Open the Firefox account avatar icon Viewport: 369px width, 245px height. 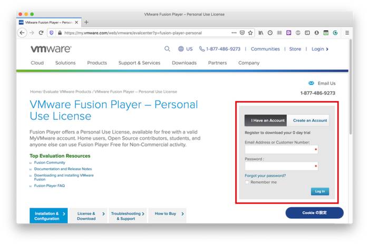coord(316,33)
